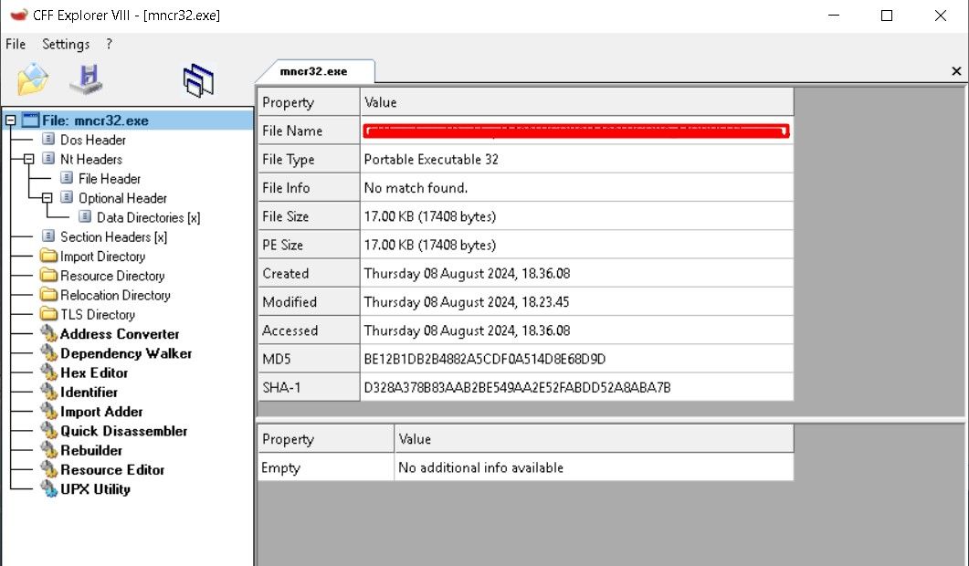Select the mncr32.exe tab

(x=313, y=72)
